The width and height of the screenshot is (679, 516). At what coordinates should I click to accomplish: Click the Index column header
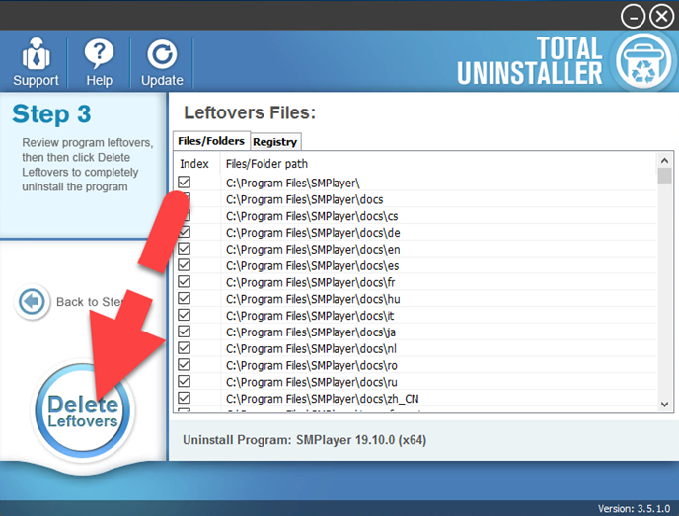click(194, 164)
